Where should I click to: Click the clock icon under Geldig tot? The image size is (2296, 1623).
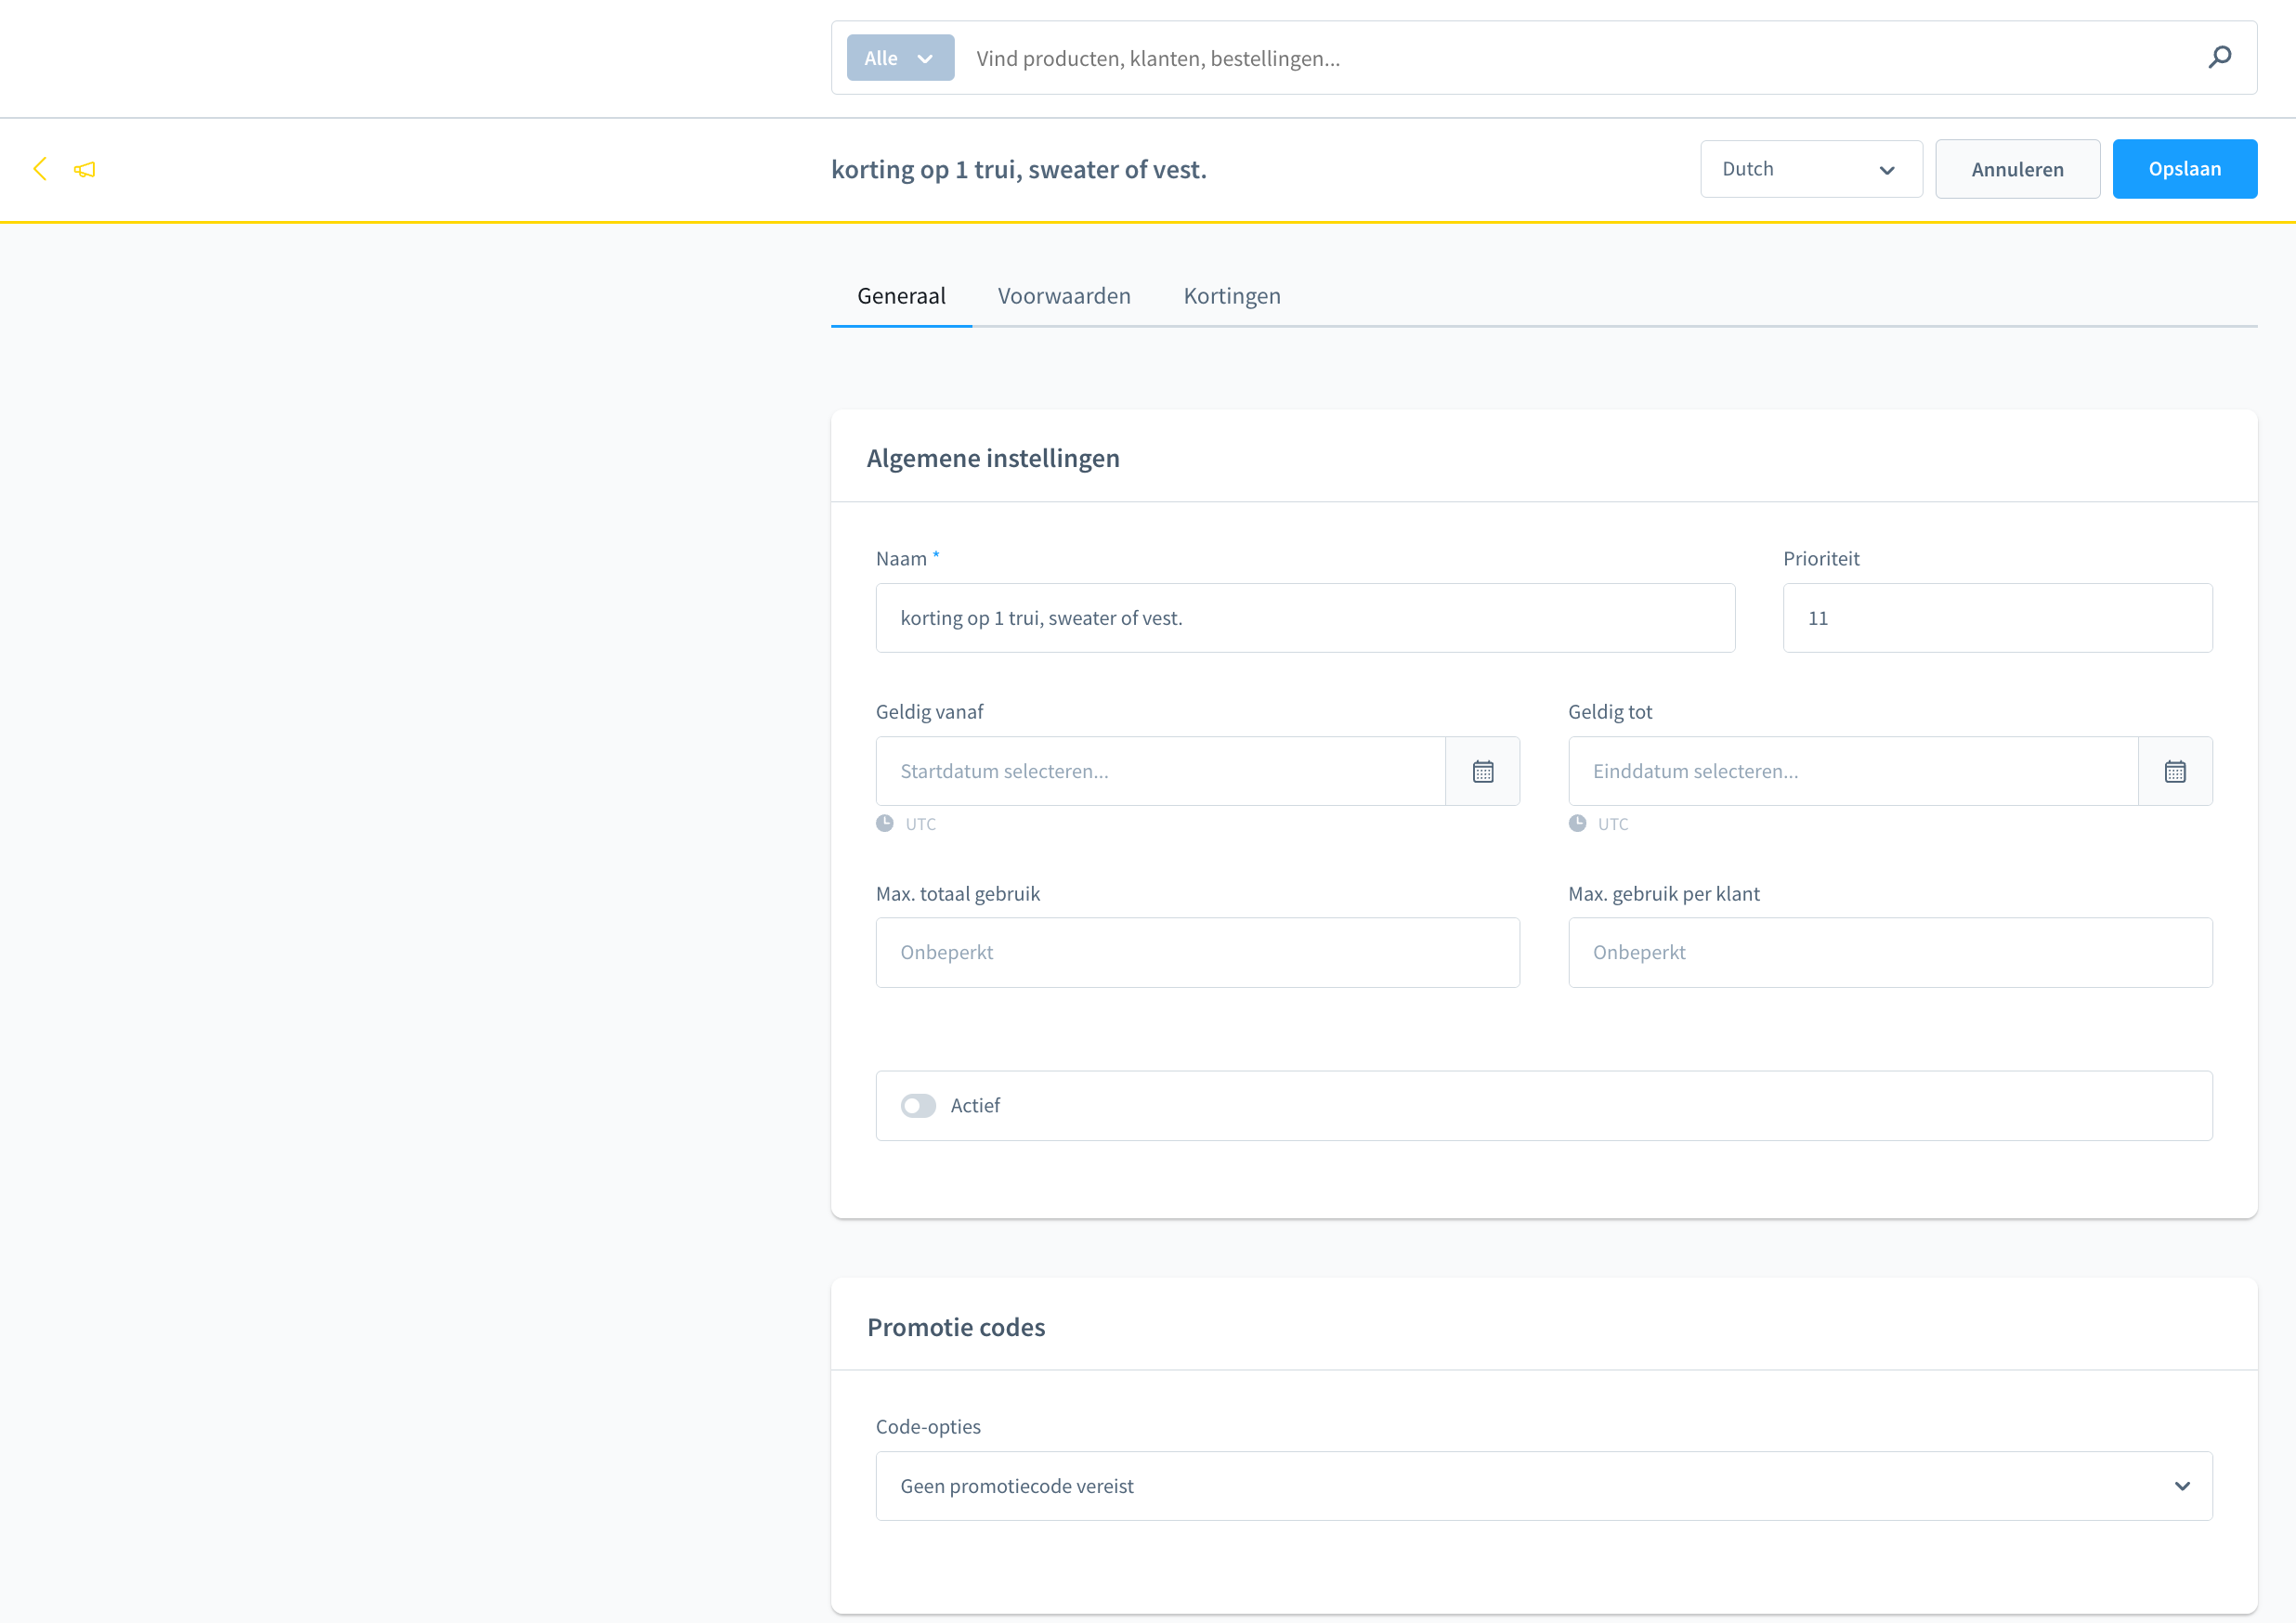coord(1578,824)
